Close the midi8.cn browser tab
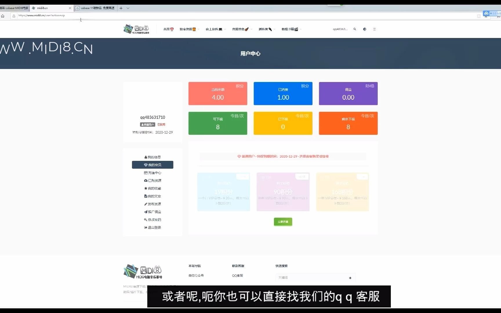This screenshot has height=313, width=501. pyautogui.click(x=70, y=8)
